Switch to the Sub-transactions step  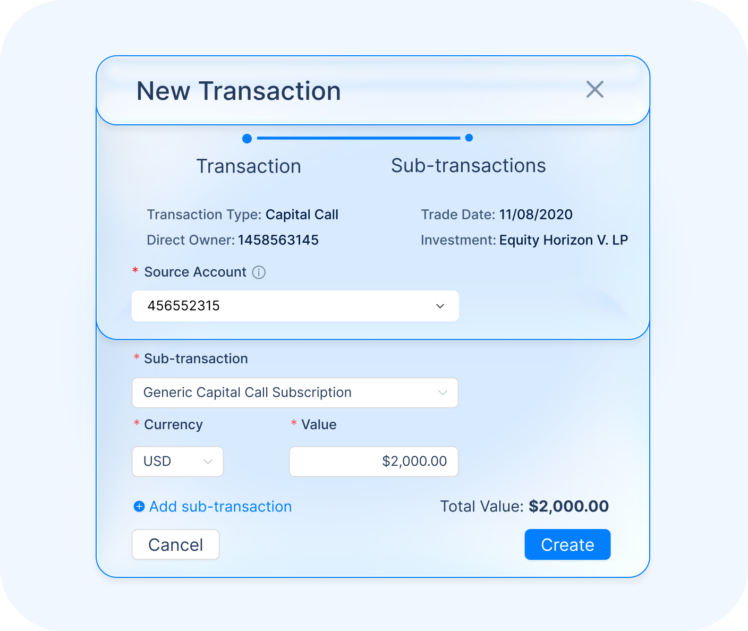point(468,166)
